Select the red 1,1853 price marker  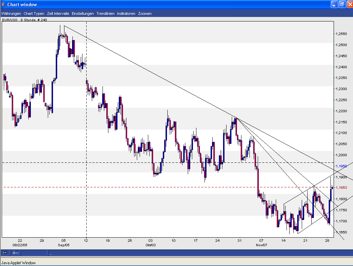point(342,187)
